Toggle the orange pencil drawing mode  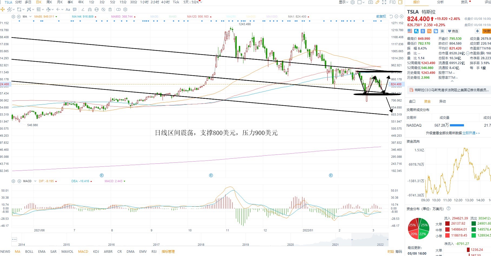click(x=377, y=2)
